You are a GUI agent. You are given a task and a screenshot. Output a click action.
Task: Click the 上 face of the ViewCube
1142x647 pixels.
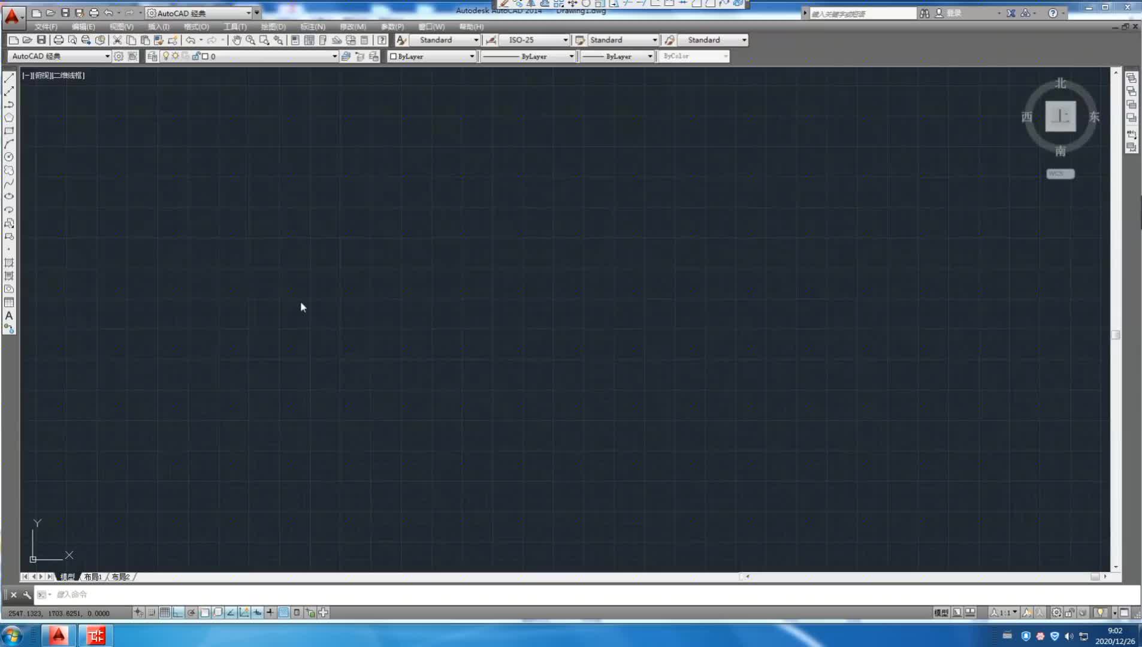pos(1061,116)
